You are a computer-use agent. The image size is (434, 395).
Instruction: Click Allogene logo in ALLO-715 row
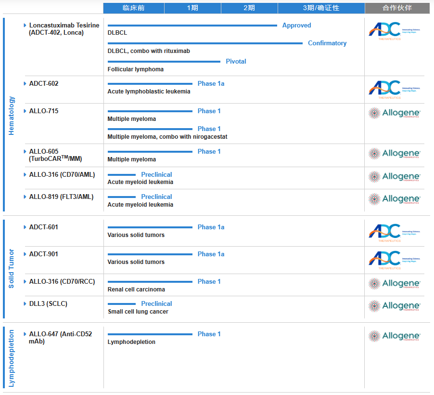(394, 114)
